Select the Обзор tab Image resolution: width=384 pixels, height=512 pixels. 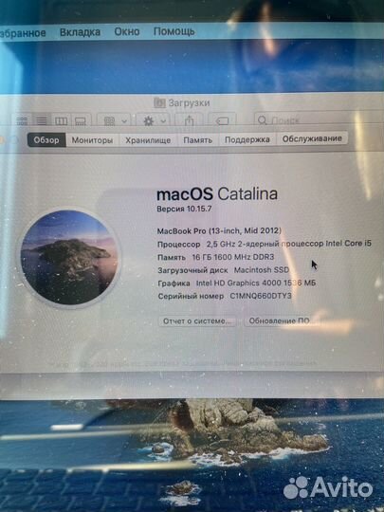click(x=46, y=140)
